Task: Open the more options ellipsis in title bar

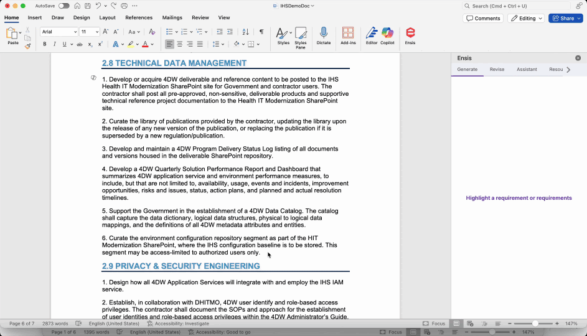Action: 135,6
